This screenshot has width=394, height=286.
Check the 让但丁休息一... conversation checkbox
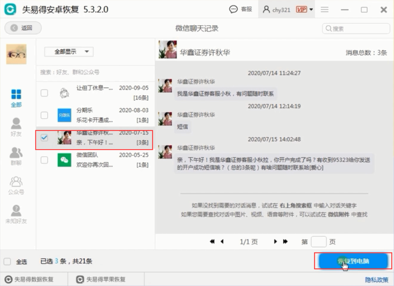pos(44,93)
